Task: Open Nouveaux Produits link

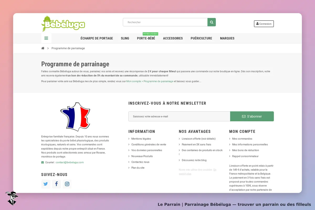Action: 142,156
